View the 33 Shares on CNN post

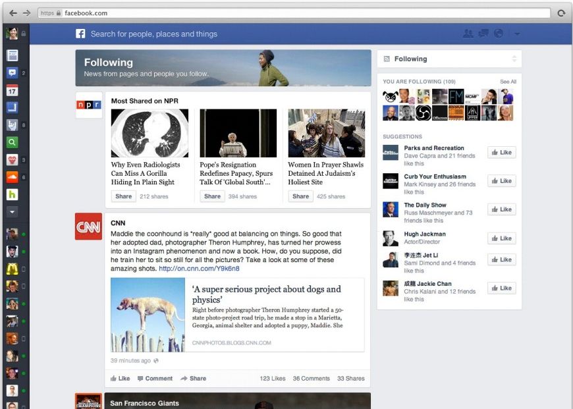click(x=351, y=379)
